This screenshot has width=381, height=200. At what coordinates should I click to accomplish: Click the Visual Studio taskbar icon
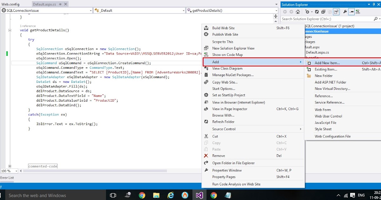pyautogui.click(x=199, y=195)
